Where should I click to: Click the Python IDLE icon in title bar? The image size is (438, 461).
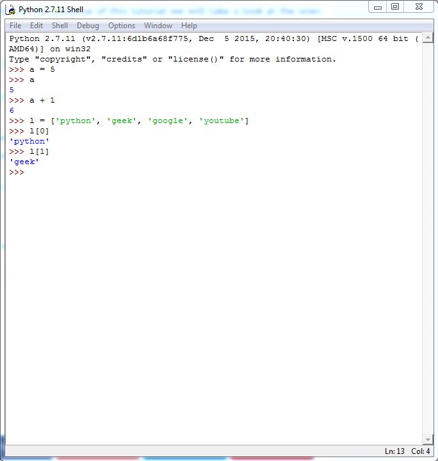(10, 10)
